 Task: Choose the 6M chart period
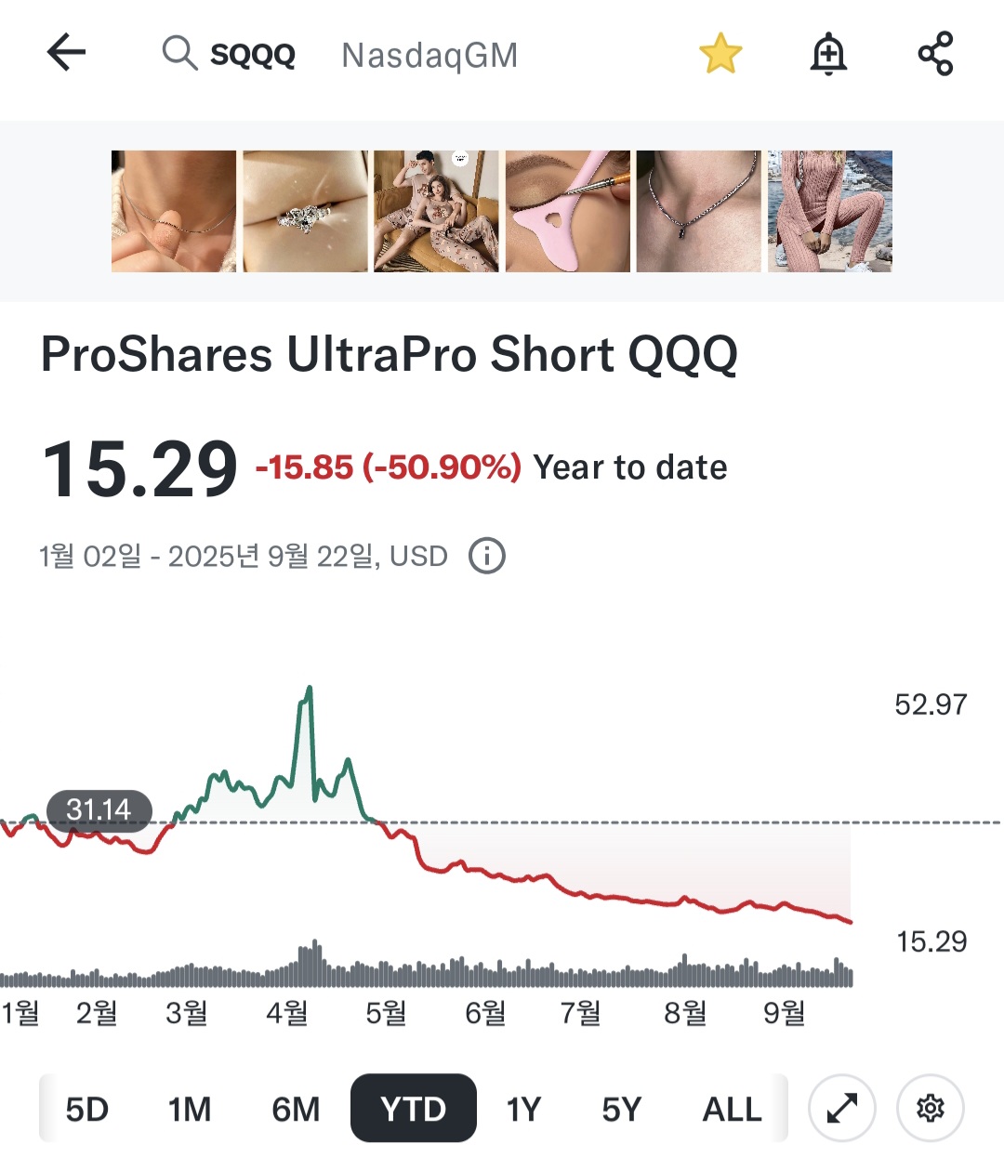pyautogui.click(x=296, y=1109)
